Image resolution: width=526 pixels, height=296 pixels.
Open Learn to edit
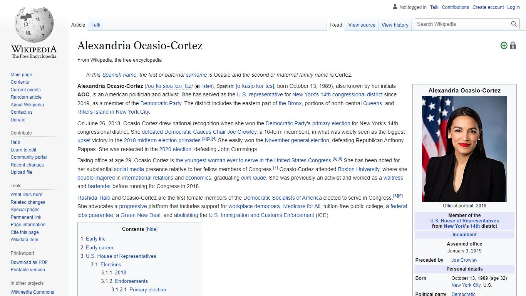23,150
